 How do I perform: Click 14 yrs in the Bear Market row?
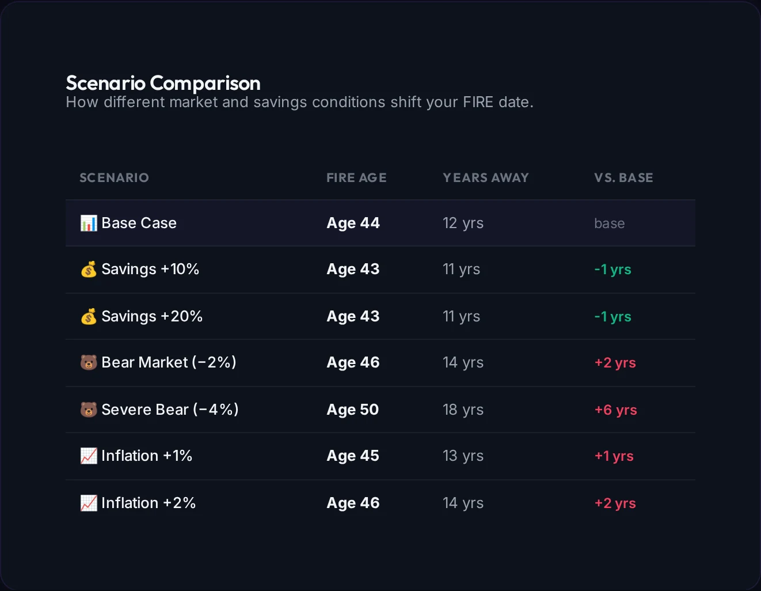click(x=463, y=362)
